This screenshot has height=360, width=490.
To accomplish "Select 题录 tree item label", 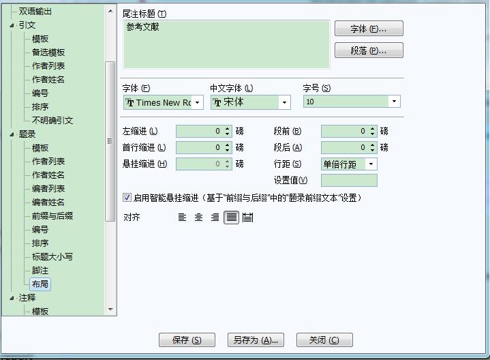I will point(27,134).
